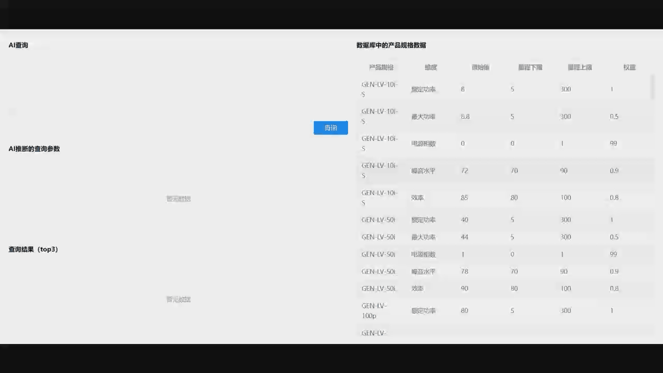Click the 量程下限 column header

[530, 67]
